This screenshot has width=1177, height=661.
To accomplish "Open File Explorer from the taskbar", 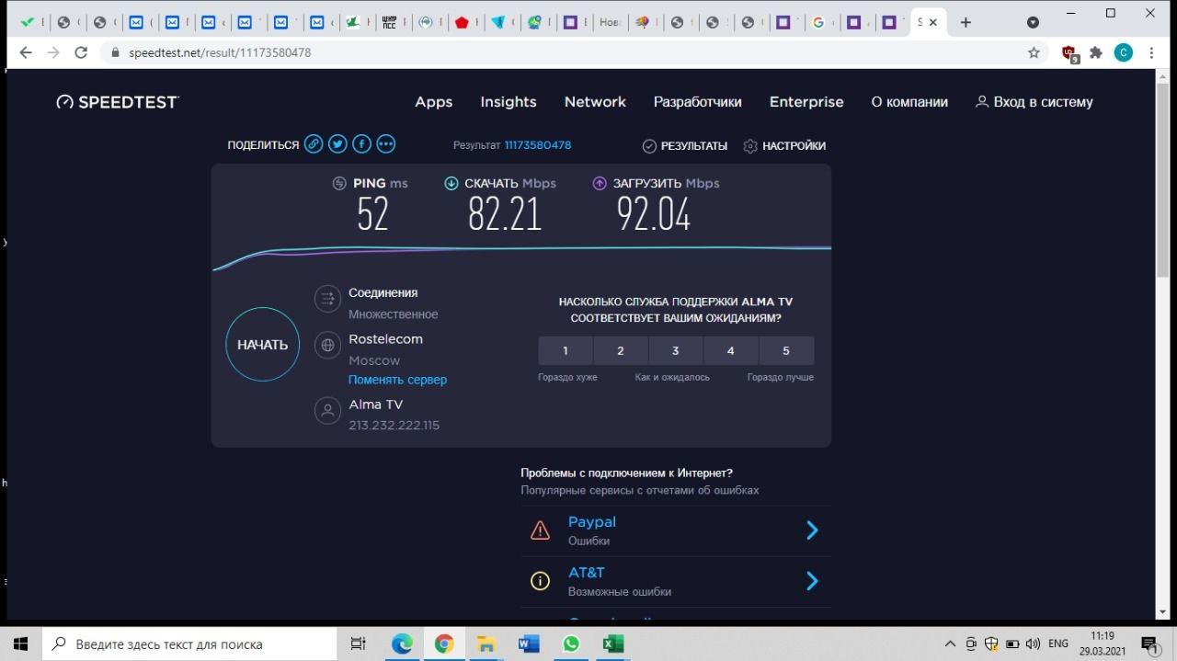I will (x=486, y=644).
